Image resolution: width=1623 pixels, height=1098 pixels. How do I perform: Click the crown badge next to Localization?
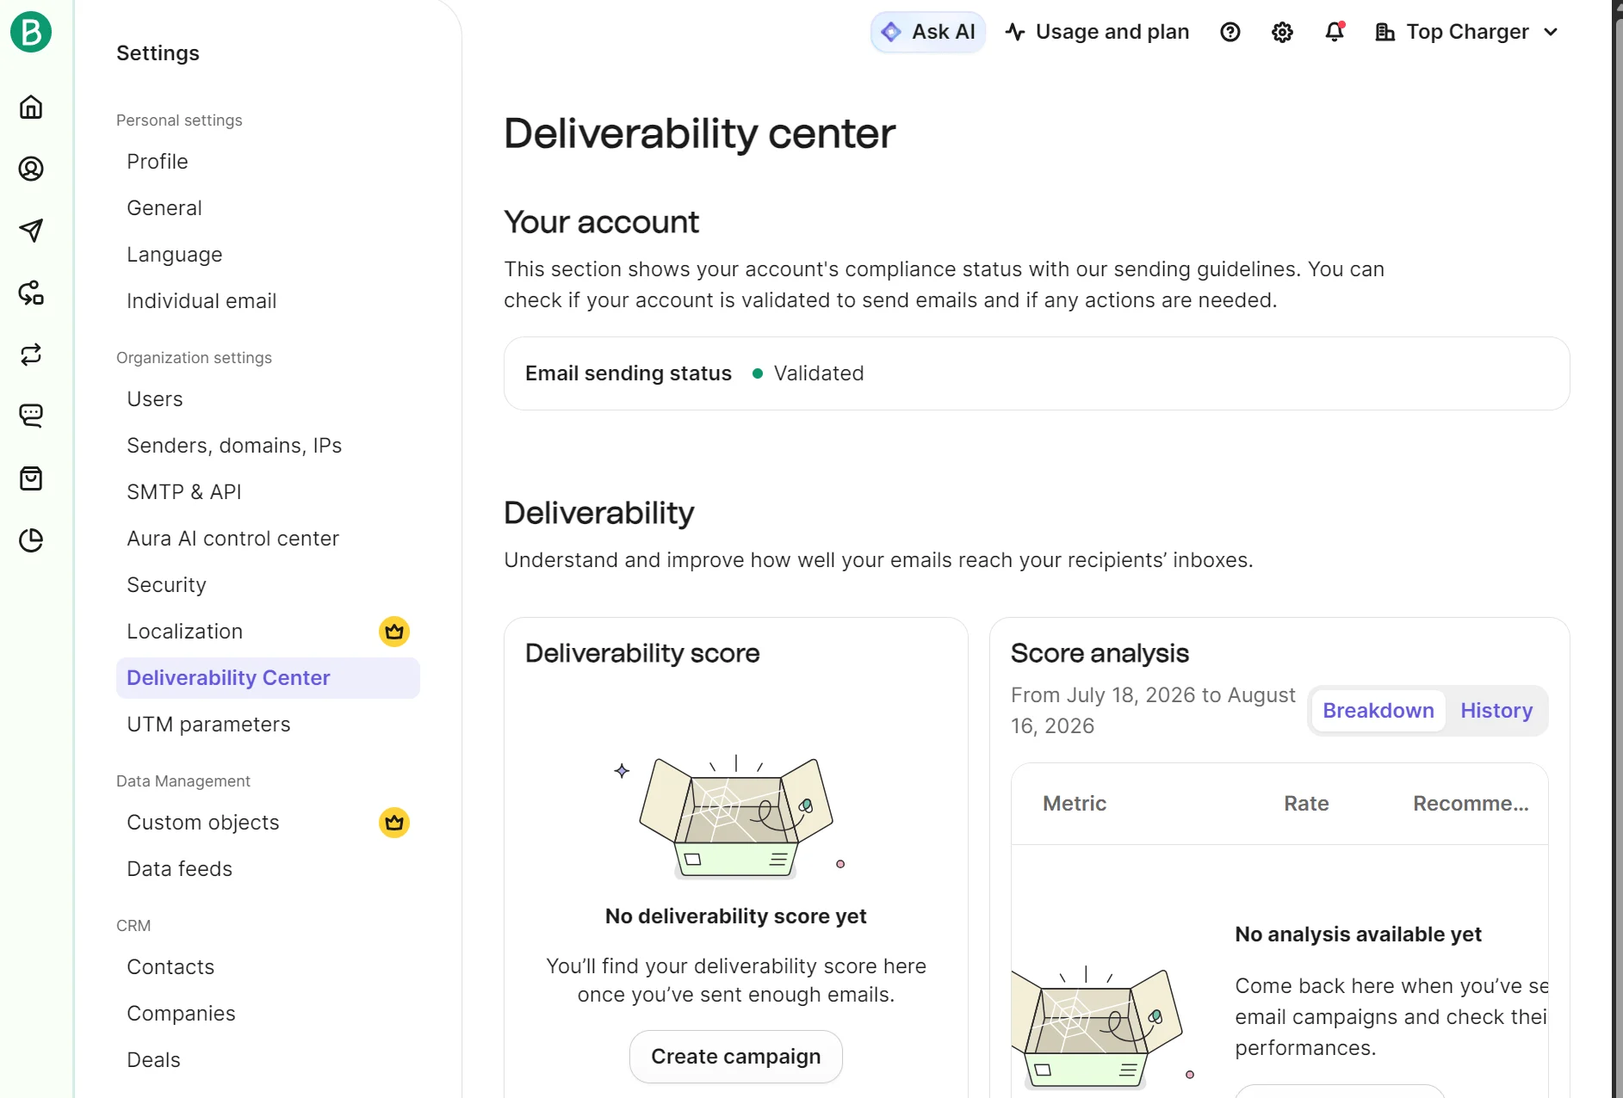[394, 632]
